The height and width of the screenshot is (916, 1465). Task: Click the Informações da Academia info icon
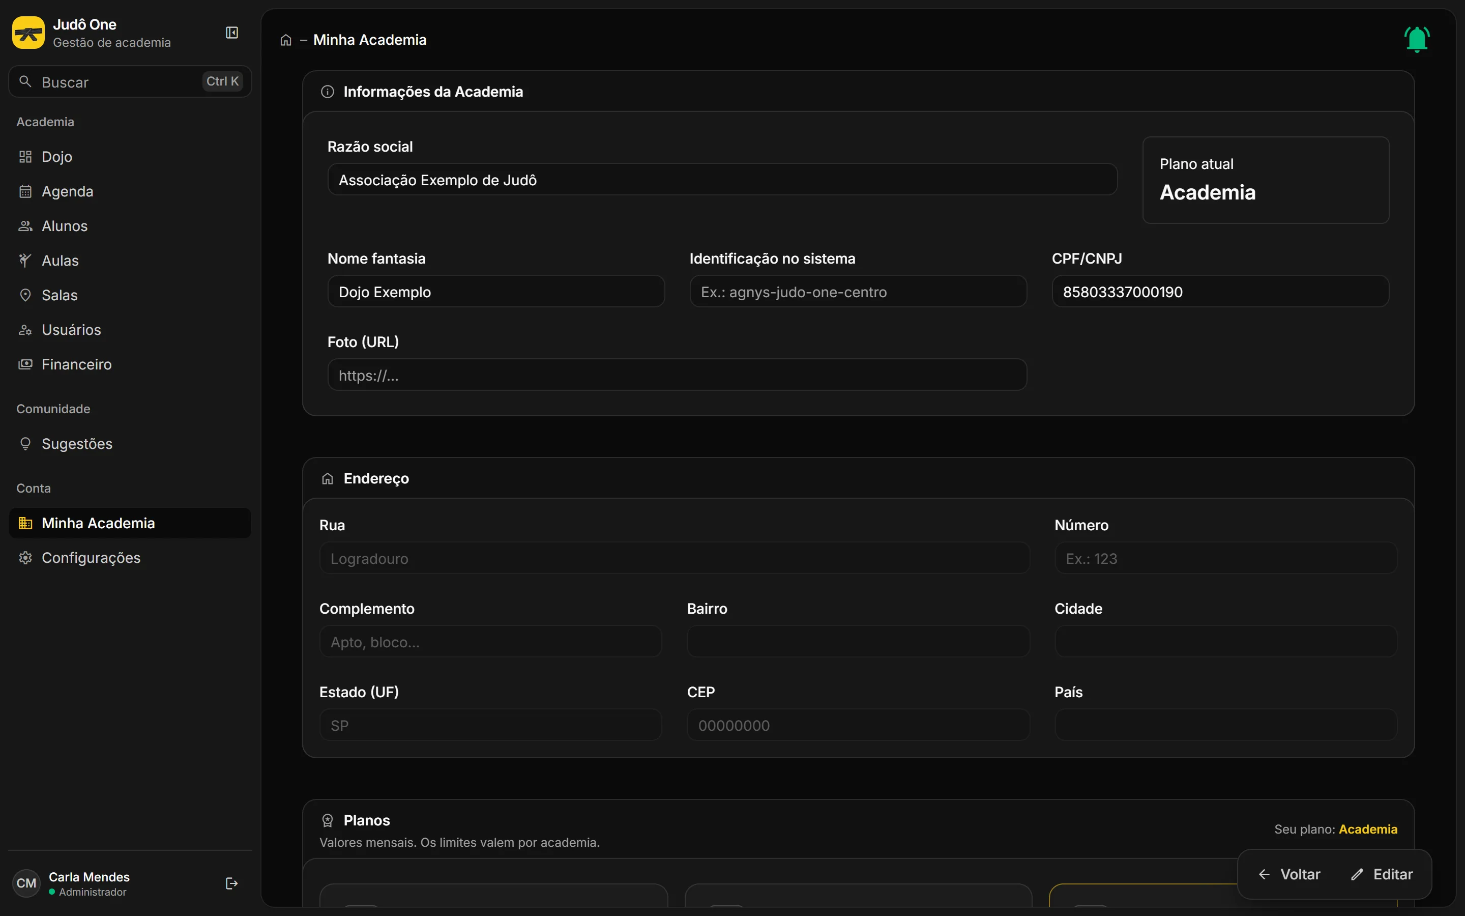pyautogui.click(x=328, y=92)
